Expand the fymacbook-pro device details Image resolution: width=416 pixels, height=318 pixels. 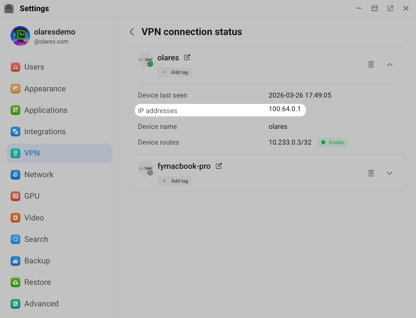pos(389,173)
